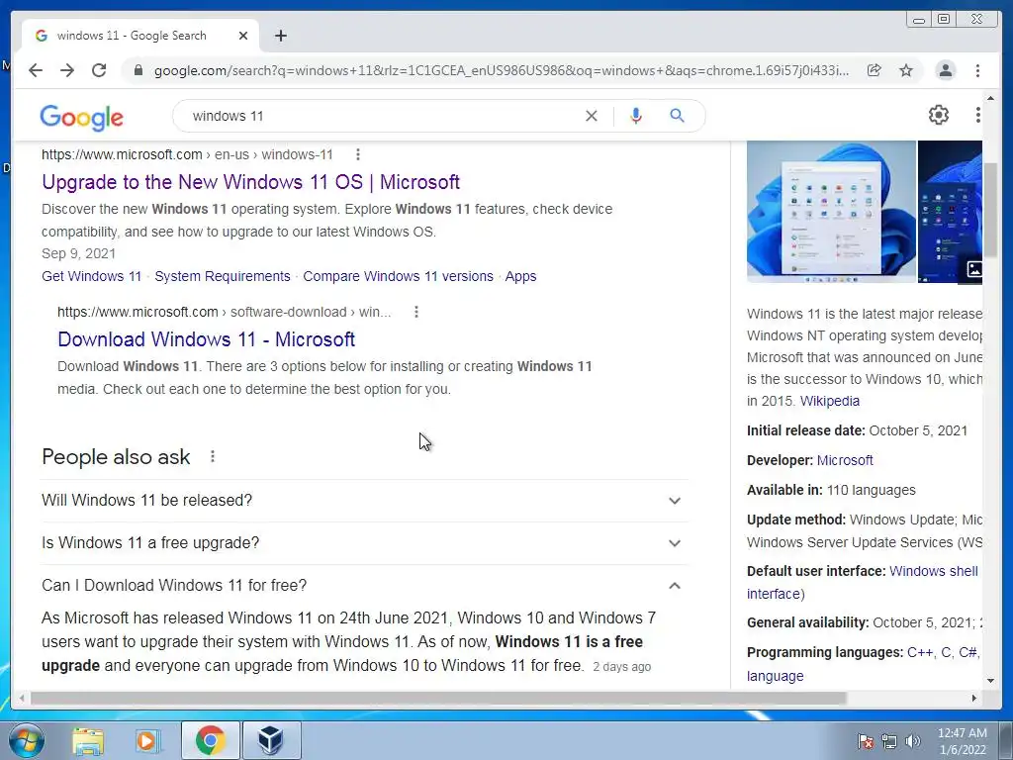Viewport: 1013px width, 760px height.
Task: Expand 'Is Windows 11 a free upgrade?' question
Action: coord(364,543)
